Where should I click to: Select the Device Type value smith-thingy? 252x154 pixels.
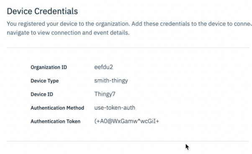pos(111,81)
